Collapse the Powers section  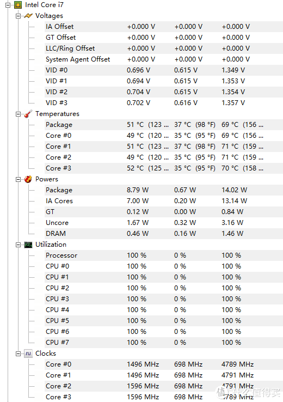[18, 179]
